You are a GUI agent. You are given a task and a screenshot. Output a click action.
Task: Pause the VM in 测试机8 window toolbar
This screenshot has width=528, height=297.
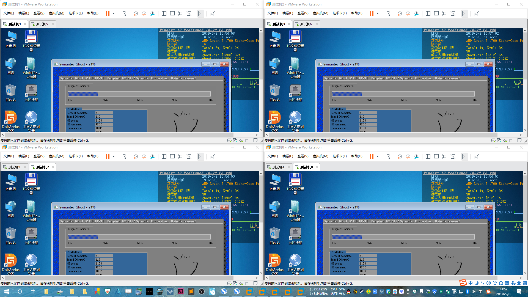tap(372, 156)
